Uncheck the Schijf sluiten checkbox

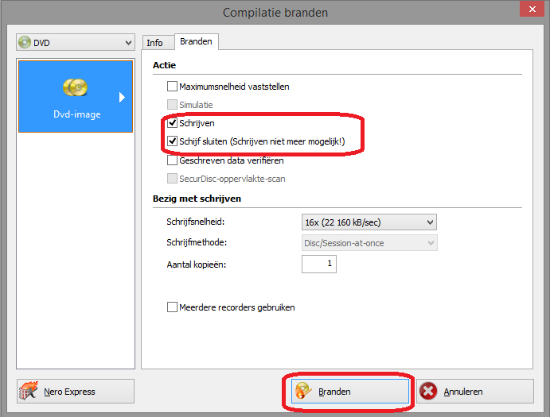(x=172, y=141)
